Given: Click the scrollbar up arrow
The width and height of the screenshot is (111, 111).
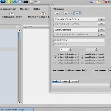Looking at the screenshot, I should click(19, 31).
